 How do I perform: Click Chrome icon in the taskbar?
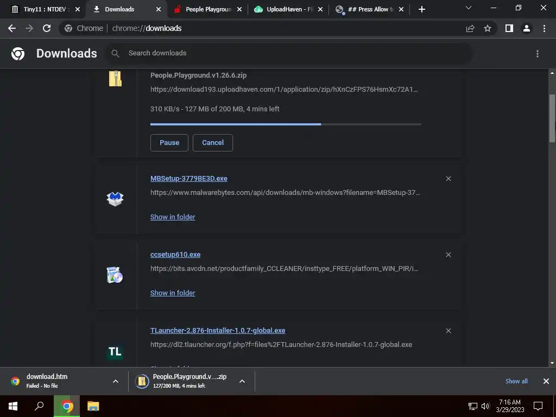[67, 406]
